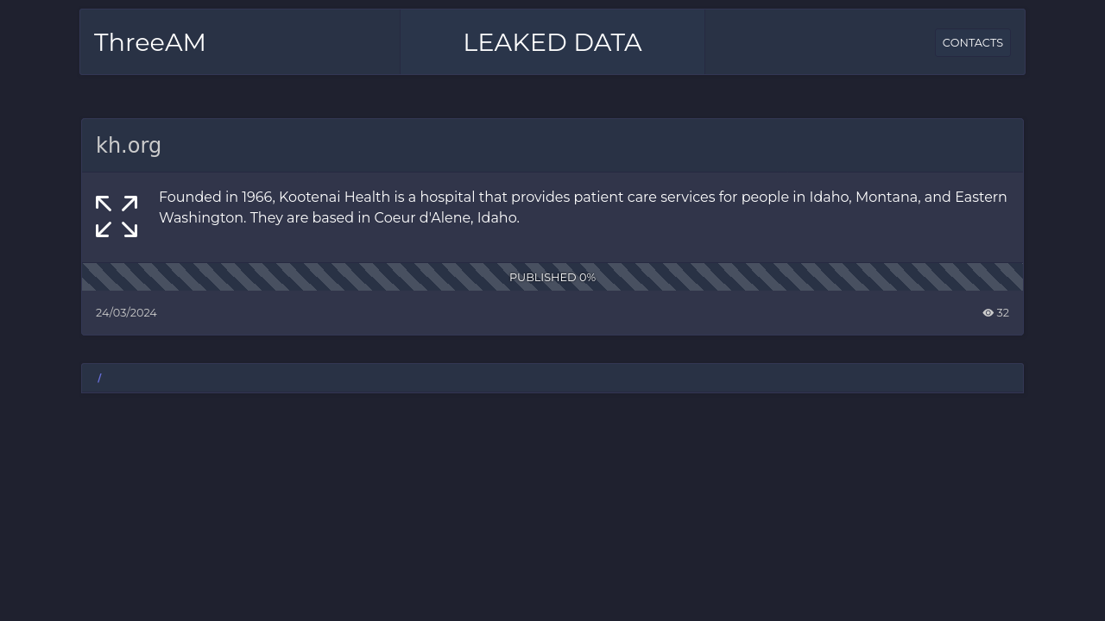The width and height of the screenshot is (1105, 621).
Task: Click the root slash breadcrumb link
Action: [99, 378]
